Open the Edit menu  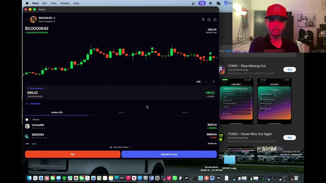click(x=45, y=3)
